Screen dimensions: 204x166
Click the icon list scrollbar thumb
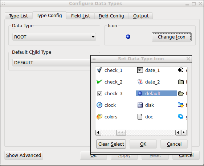[121, 133]
